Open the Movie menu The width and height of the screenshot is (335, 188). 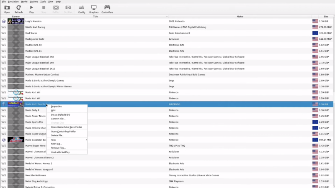point(24,2)
